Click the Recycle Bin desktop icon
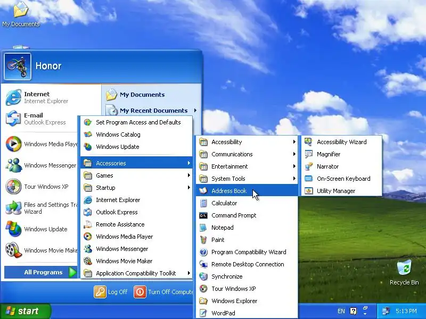The image size is (426, 319). click(404, 272)
